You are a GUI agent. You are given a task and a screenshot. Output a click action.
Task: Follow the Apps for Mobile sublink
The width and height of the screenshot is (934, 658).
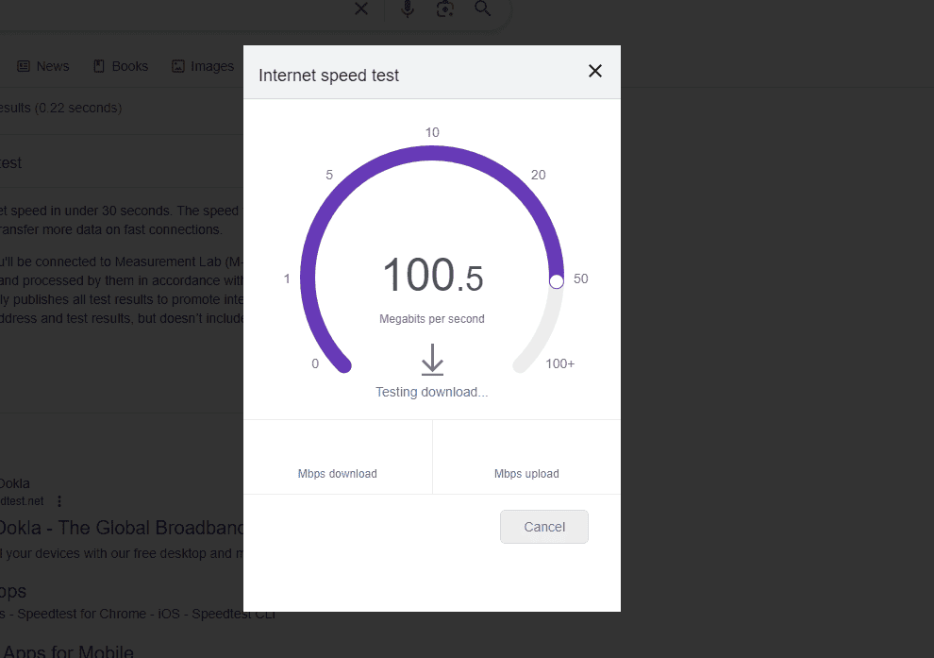(x=67, y=650)
